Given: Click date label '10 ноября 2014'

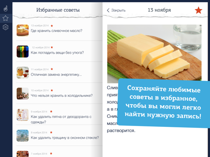Looking at the screenshot, I should (40, 90).
